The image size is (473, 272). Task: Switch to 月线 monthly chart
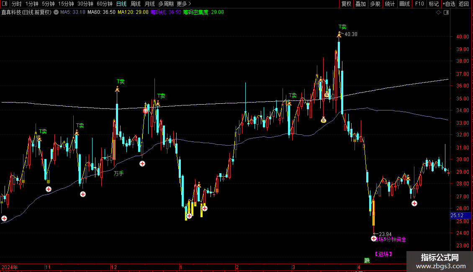pos(149,4)
